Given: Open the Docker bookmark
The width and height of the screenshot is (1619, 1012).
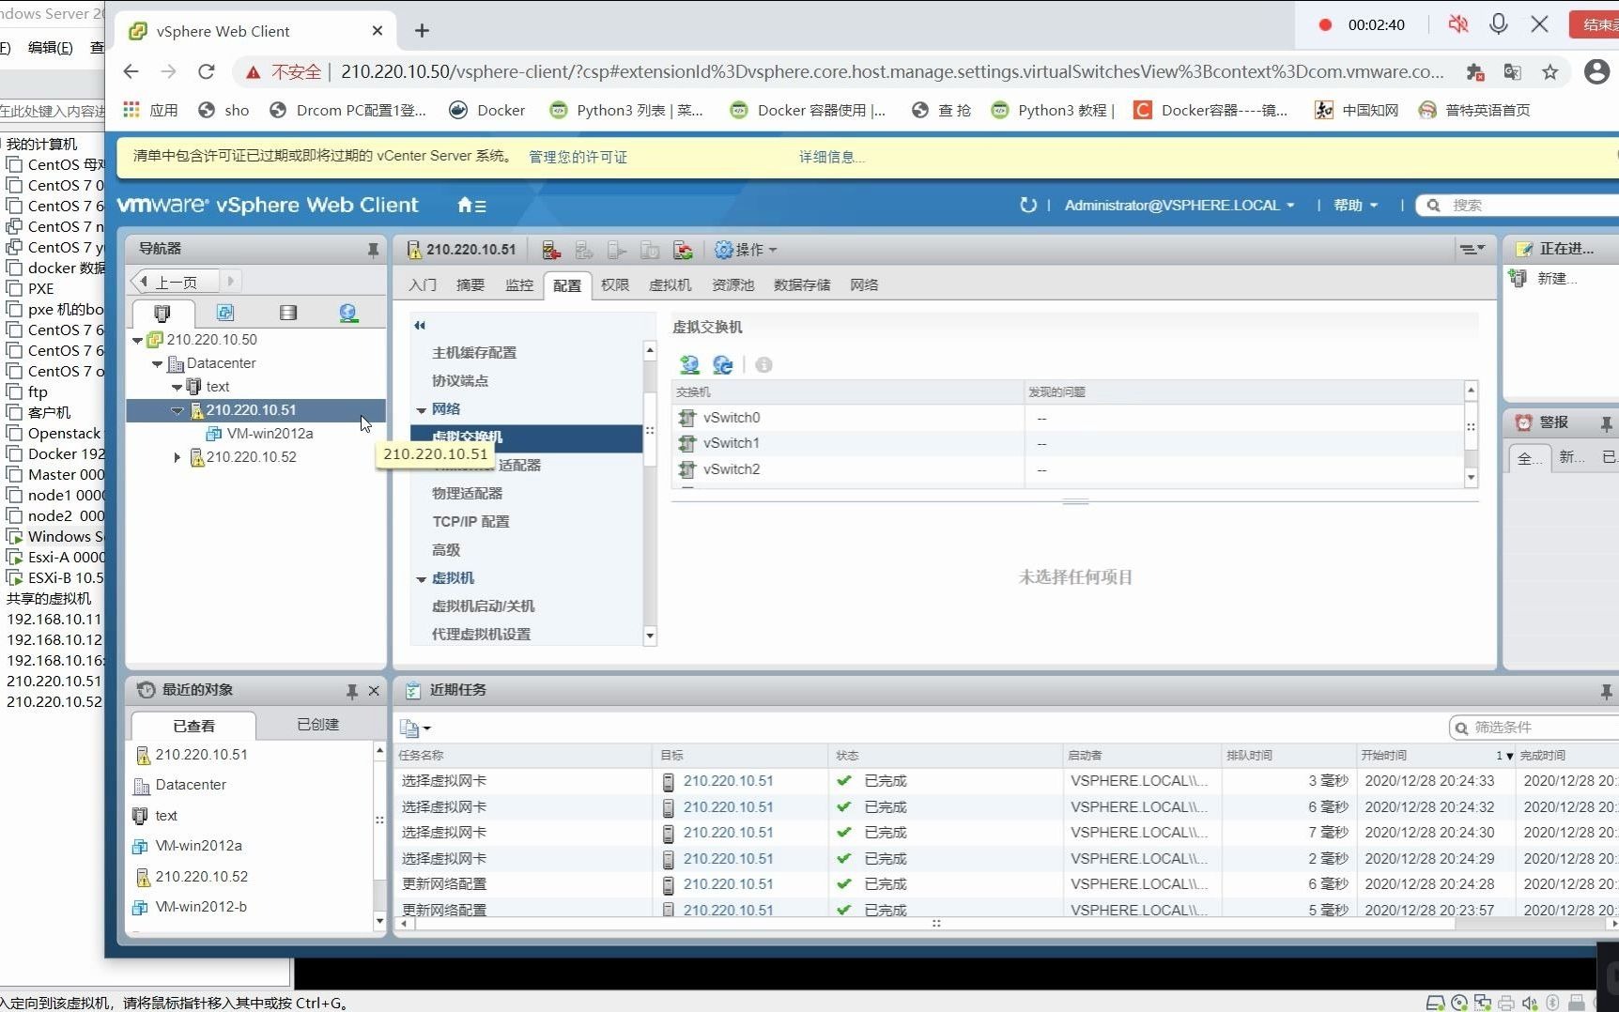Looking at the screenshot, I should pos(486,110).
